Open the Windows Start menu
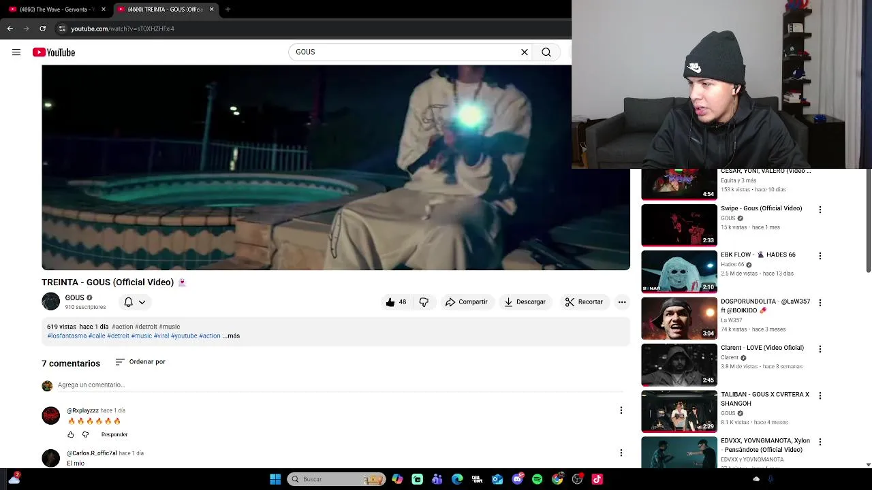 pyautogui.click(x=275, y=479)
